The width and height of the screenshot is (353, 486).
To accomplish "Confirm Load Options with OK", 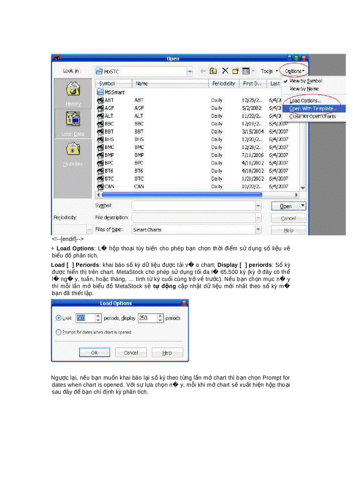I will (x=94, y=352).
